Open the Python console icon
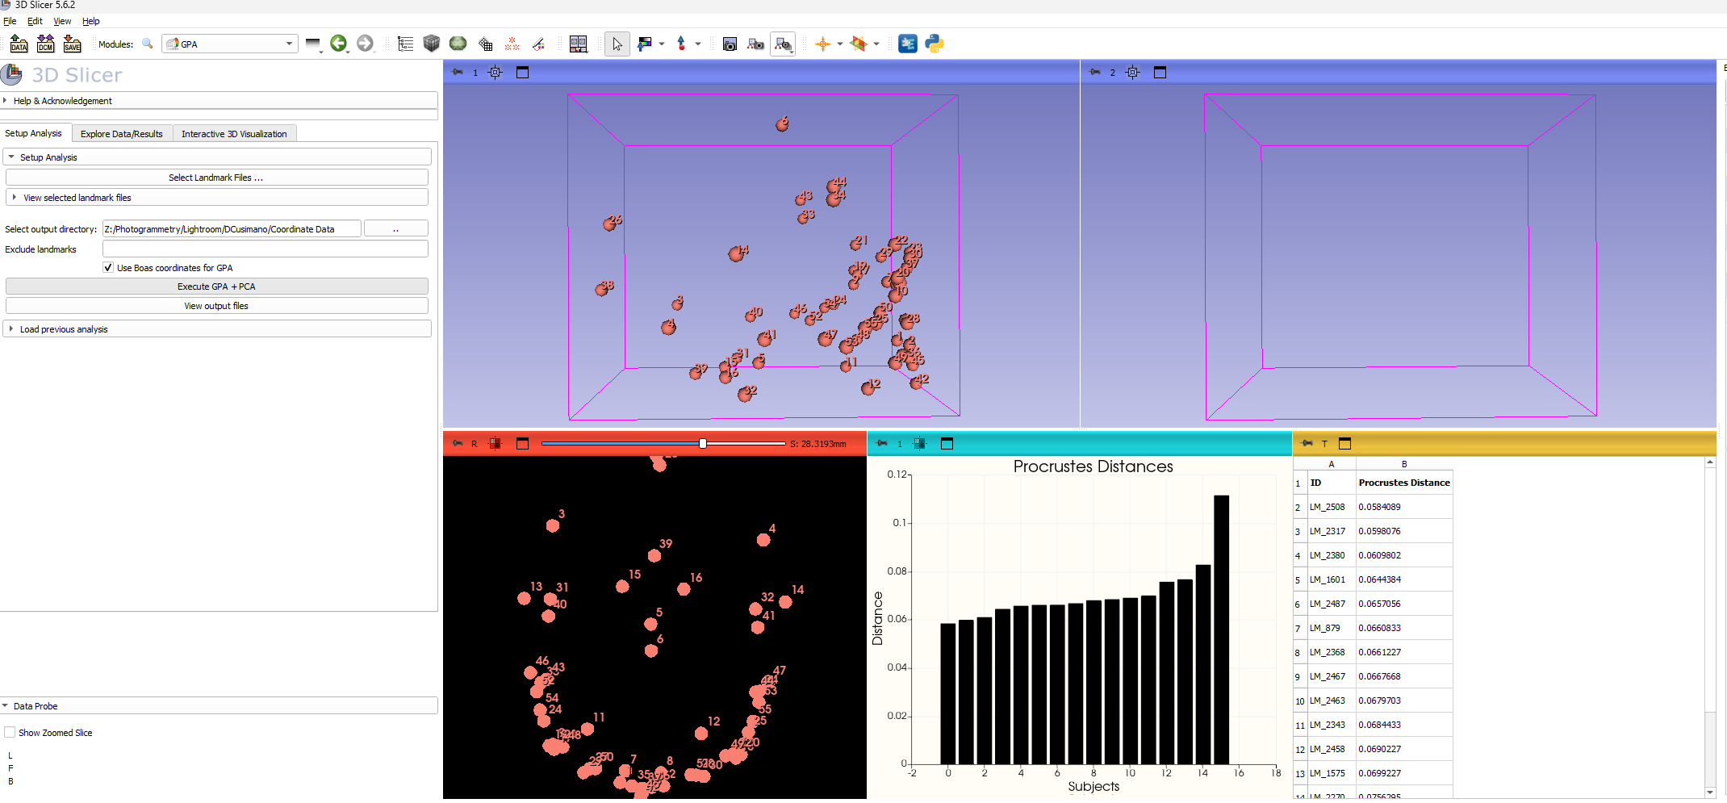Image resolution: width=1727 pixels, height=803 pixels. click(x=935, y=44)
